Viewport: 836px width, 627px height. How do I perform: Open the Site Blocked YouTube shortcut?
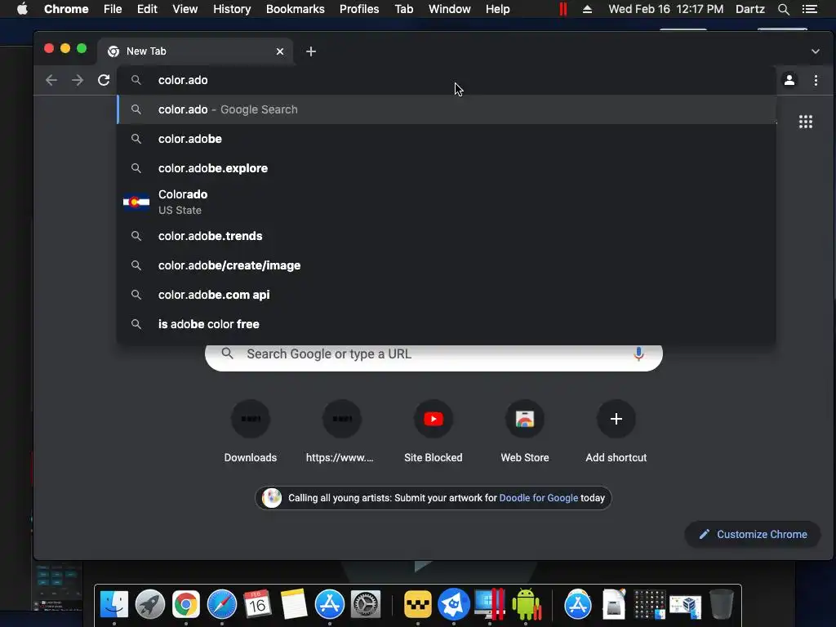click(x=433, y=432)
